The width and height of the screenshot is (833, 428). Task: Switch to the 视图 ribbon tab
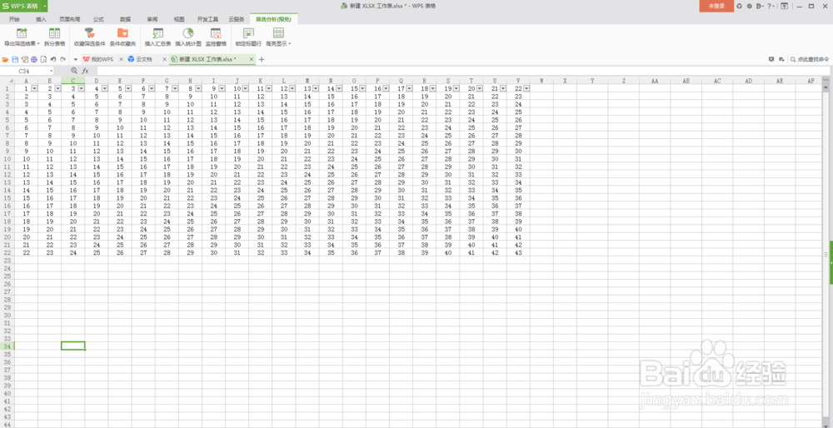tap(179, 19)
